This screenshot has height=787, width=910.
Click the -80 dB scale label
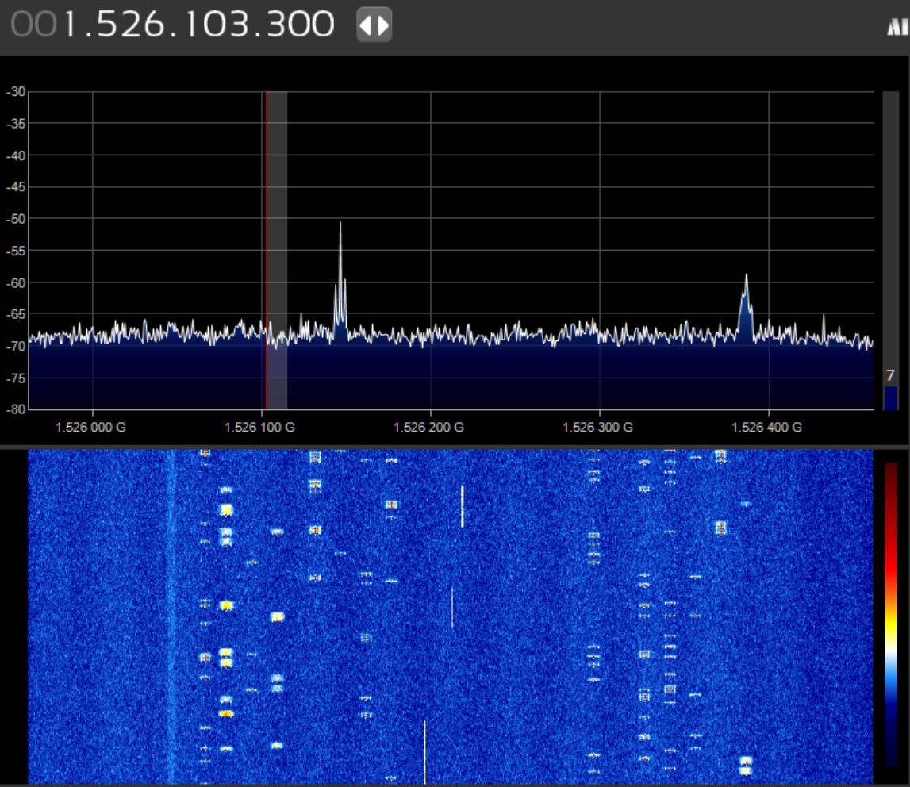coord(16,409)
